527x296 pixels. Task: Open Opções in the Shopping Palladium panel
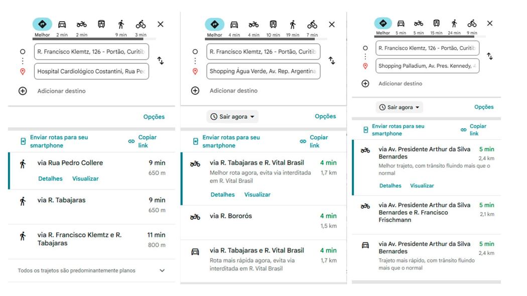pos(484,107)
